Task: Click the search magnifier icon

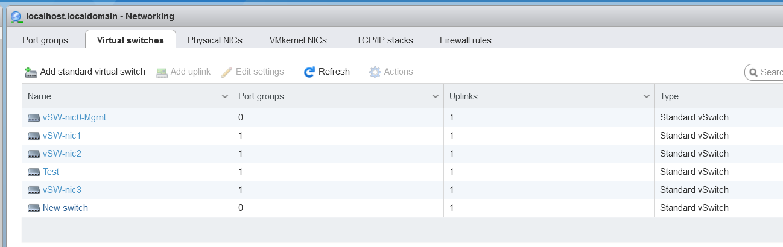Action: (x=753, y=72)
